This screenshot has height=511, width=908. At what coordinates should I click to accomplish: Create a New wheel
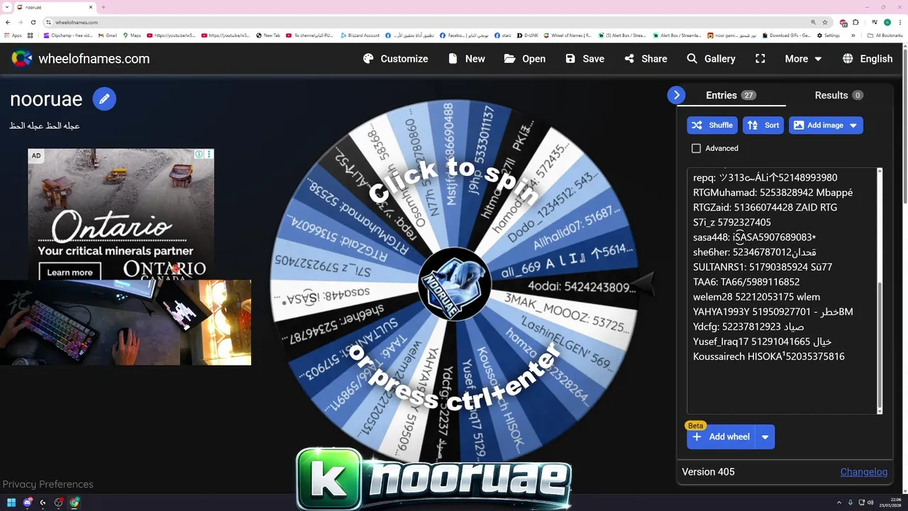click(x=467, y=59)
